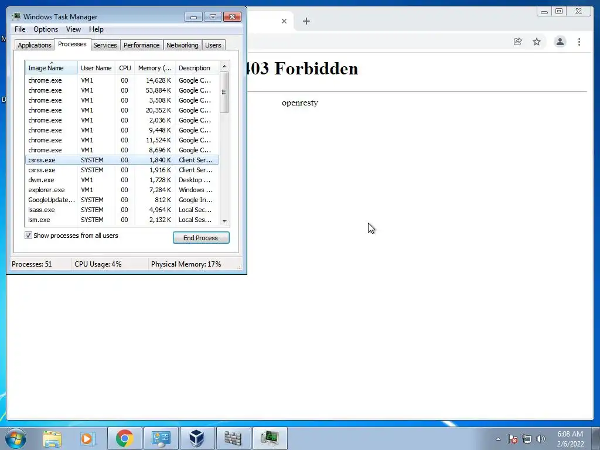The width and height of the screenshot is (600, 450).
Task: Open Action Center flag icon
Action: pyautogui.click(x=513, y=439)
